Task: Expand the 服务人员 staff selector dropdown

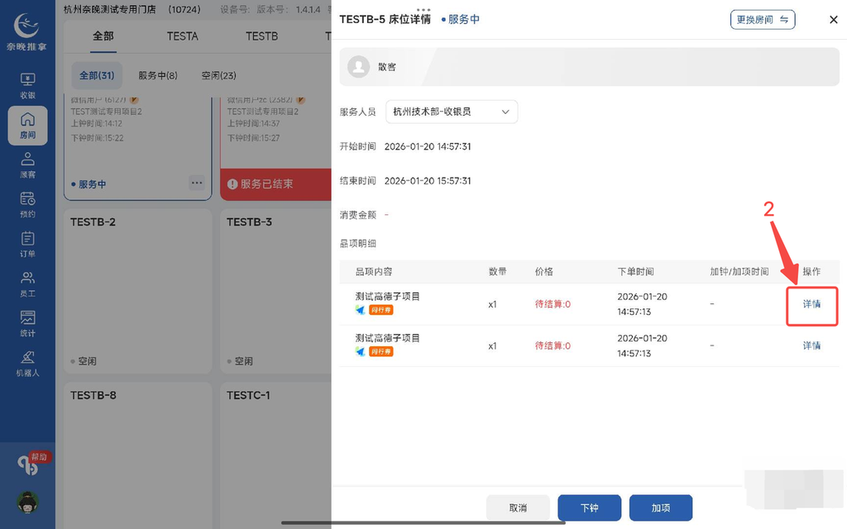Action: 452,112
